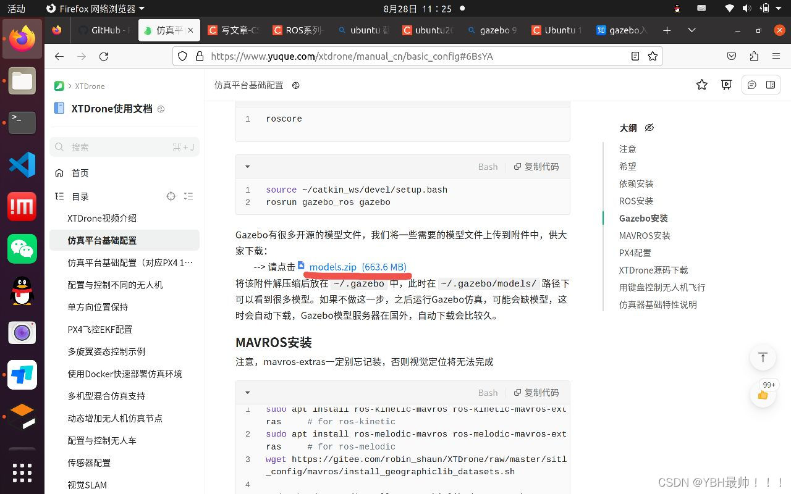Focus the sidebar 搜索 search field
The width and height of the screenshot is (791, 494).
124,147
